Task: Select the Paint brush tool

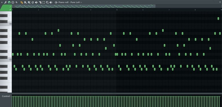Action: [x=25, y=2]
